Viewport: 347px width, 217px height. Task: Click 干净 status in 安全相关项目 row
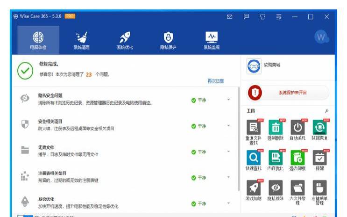click(x=199, y=126)
